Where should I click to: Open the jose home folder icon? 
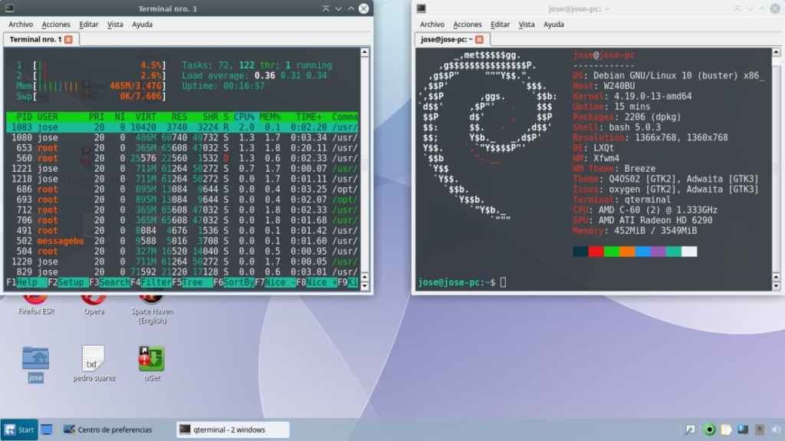coord(35,359)
